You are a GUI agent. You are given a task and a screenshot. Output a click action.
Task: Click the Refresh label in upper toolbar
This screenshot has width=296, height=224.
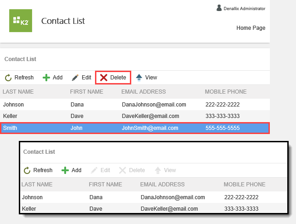point(24,78)
